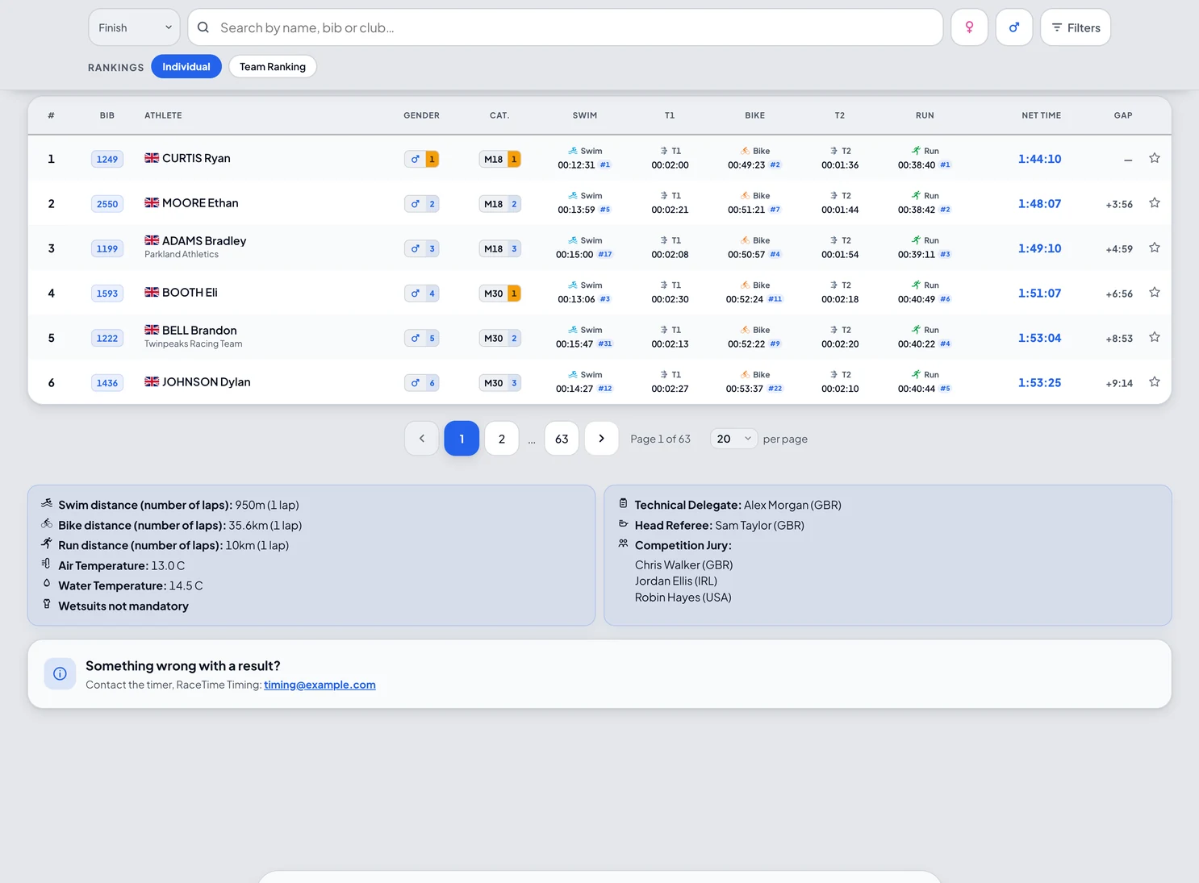Sort by the NET TIME column header
Image resolution: width=1199 pixels, height=883 pixels.
click(x=1041, y=115)
